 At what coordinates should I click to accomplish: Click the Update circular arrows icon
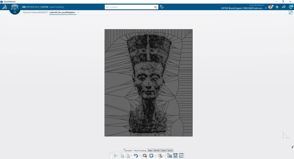pos(151,156)
